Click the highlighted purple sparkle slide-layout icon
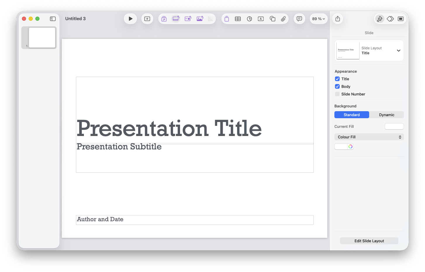This screenshot has height=272, width=425. pos(176,19)
